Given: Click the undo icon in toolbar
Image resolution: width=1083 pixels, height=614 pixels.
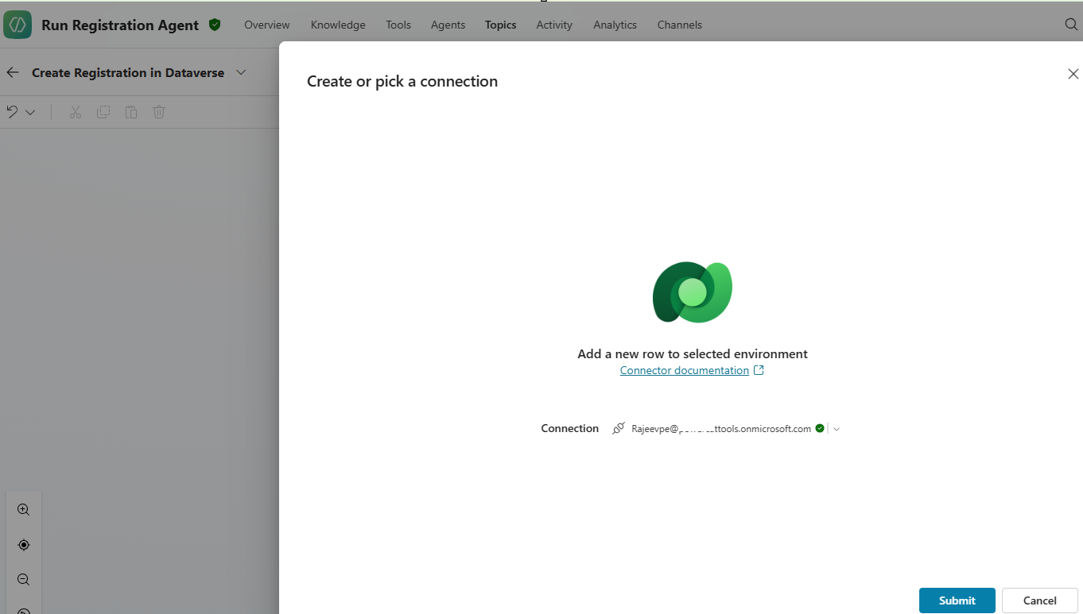Looking at the screenshot, I should point(12,112).
